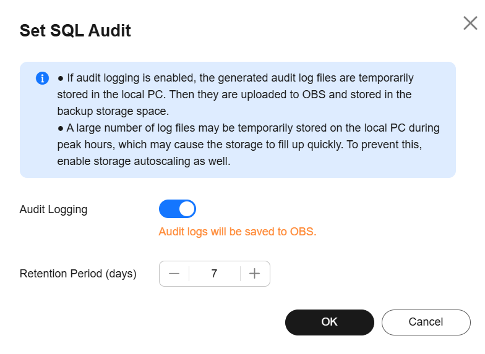Click the 'backup storage space.' line
This screenshot has height=354, width=485.
coord(113,111)
